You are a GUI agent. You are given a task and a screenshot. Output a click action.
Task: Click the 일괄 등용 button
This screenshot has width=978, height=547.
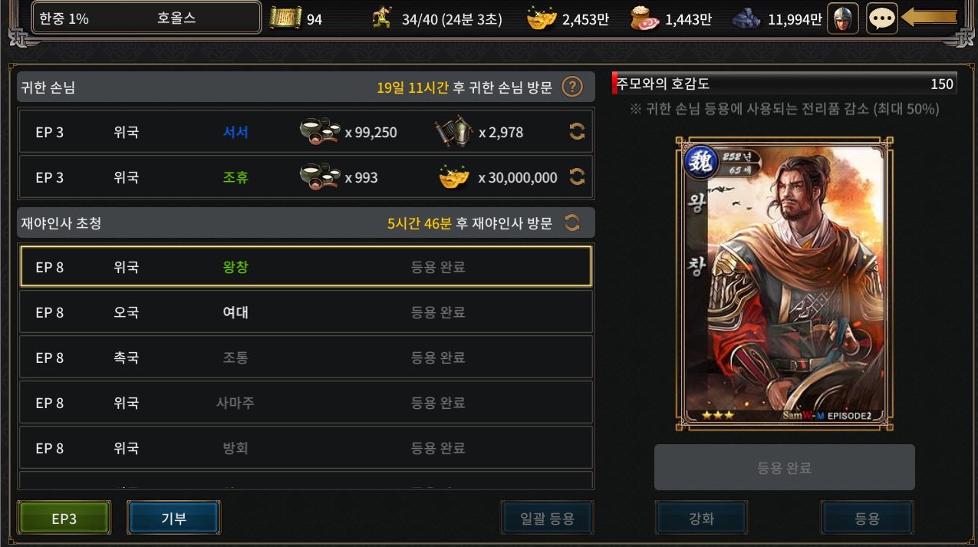tap(548, 518)
